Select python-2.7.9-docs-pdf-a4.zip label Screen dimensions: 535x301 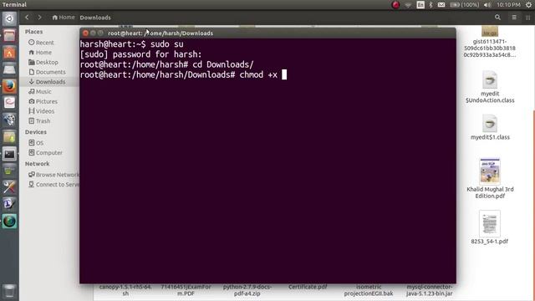[247, 290]
